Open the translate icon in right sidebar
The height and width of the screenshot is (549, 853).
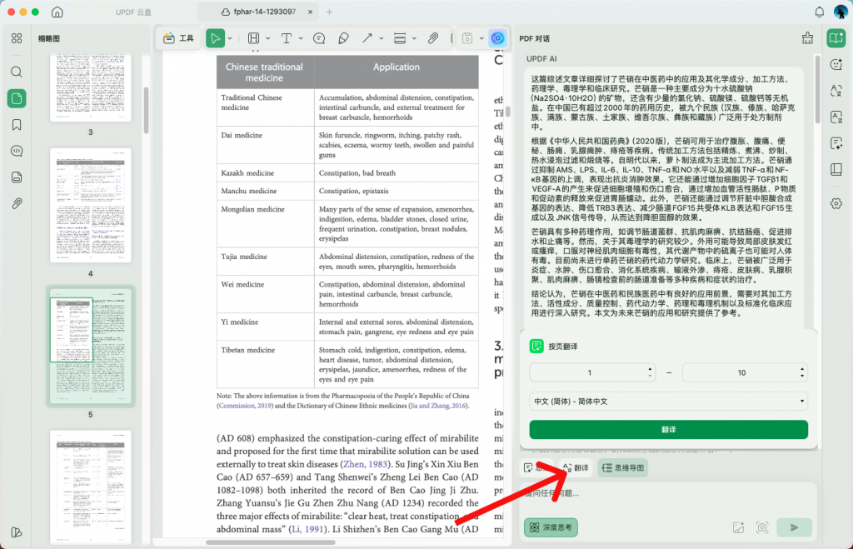click(x=836, y=91)
